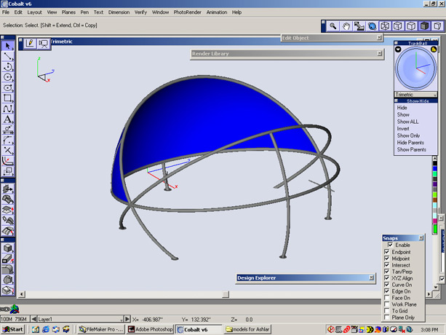This screenshot has width=446, height=335.
Task: Select the Line tool
Action: tap(8, 56)
